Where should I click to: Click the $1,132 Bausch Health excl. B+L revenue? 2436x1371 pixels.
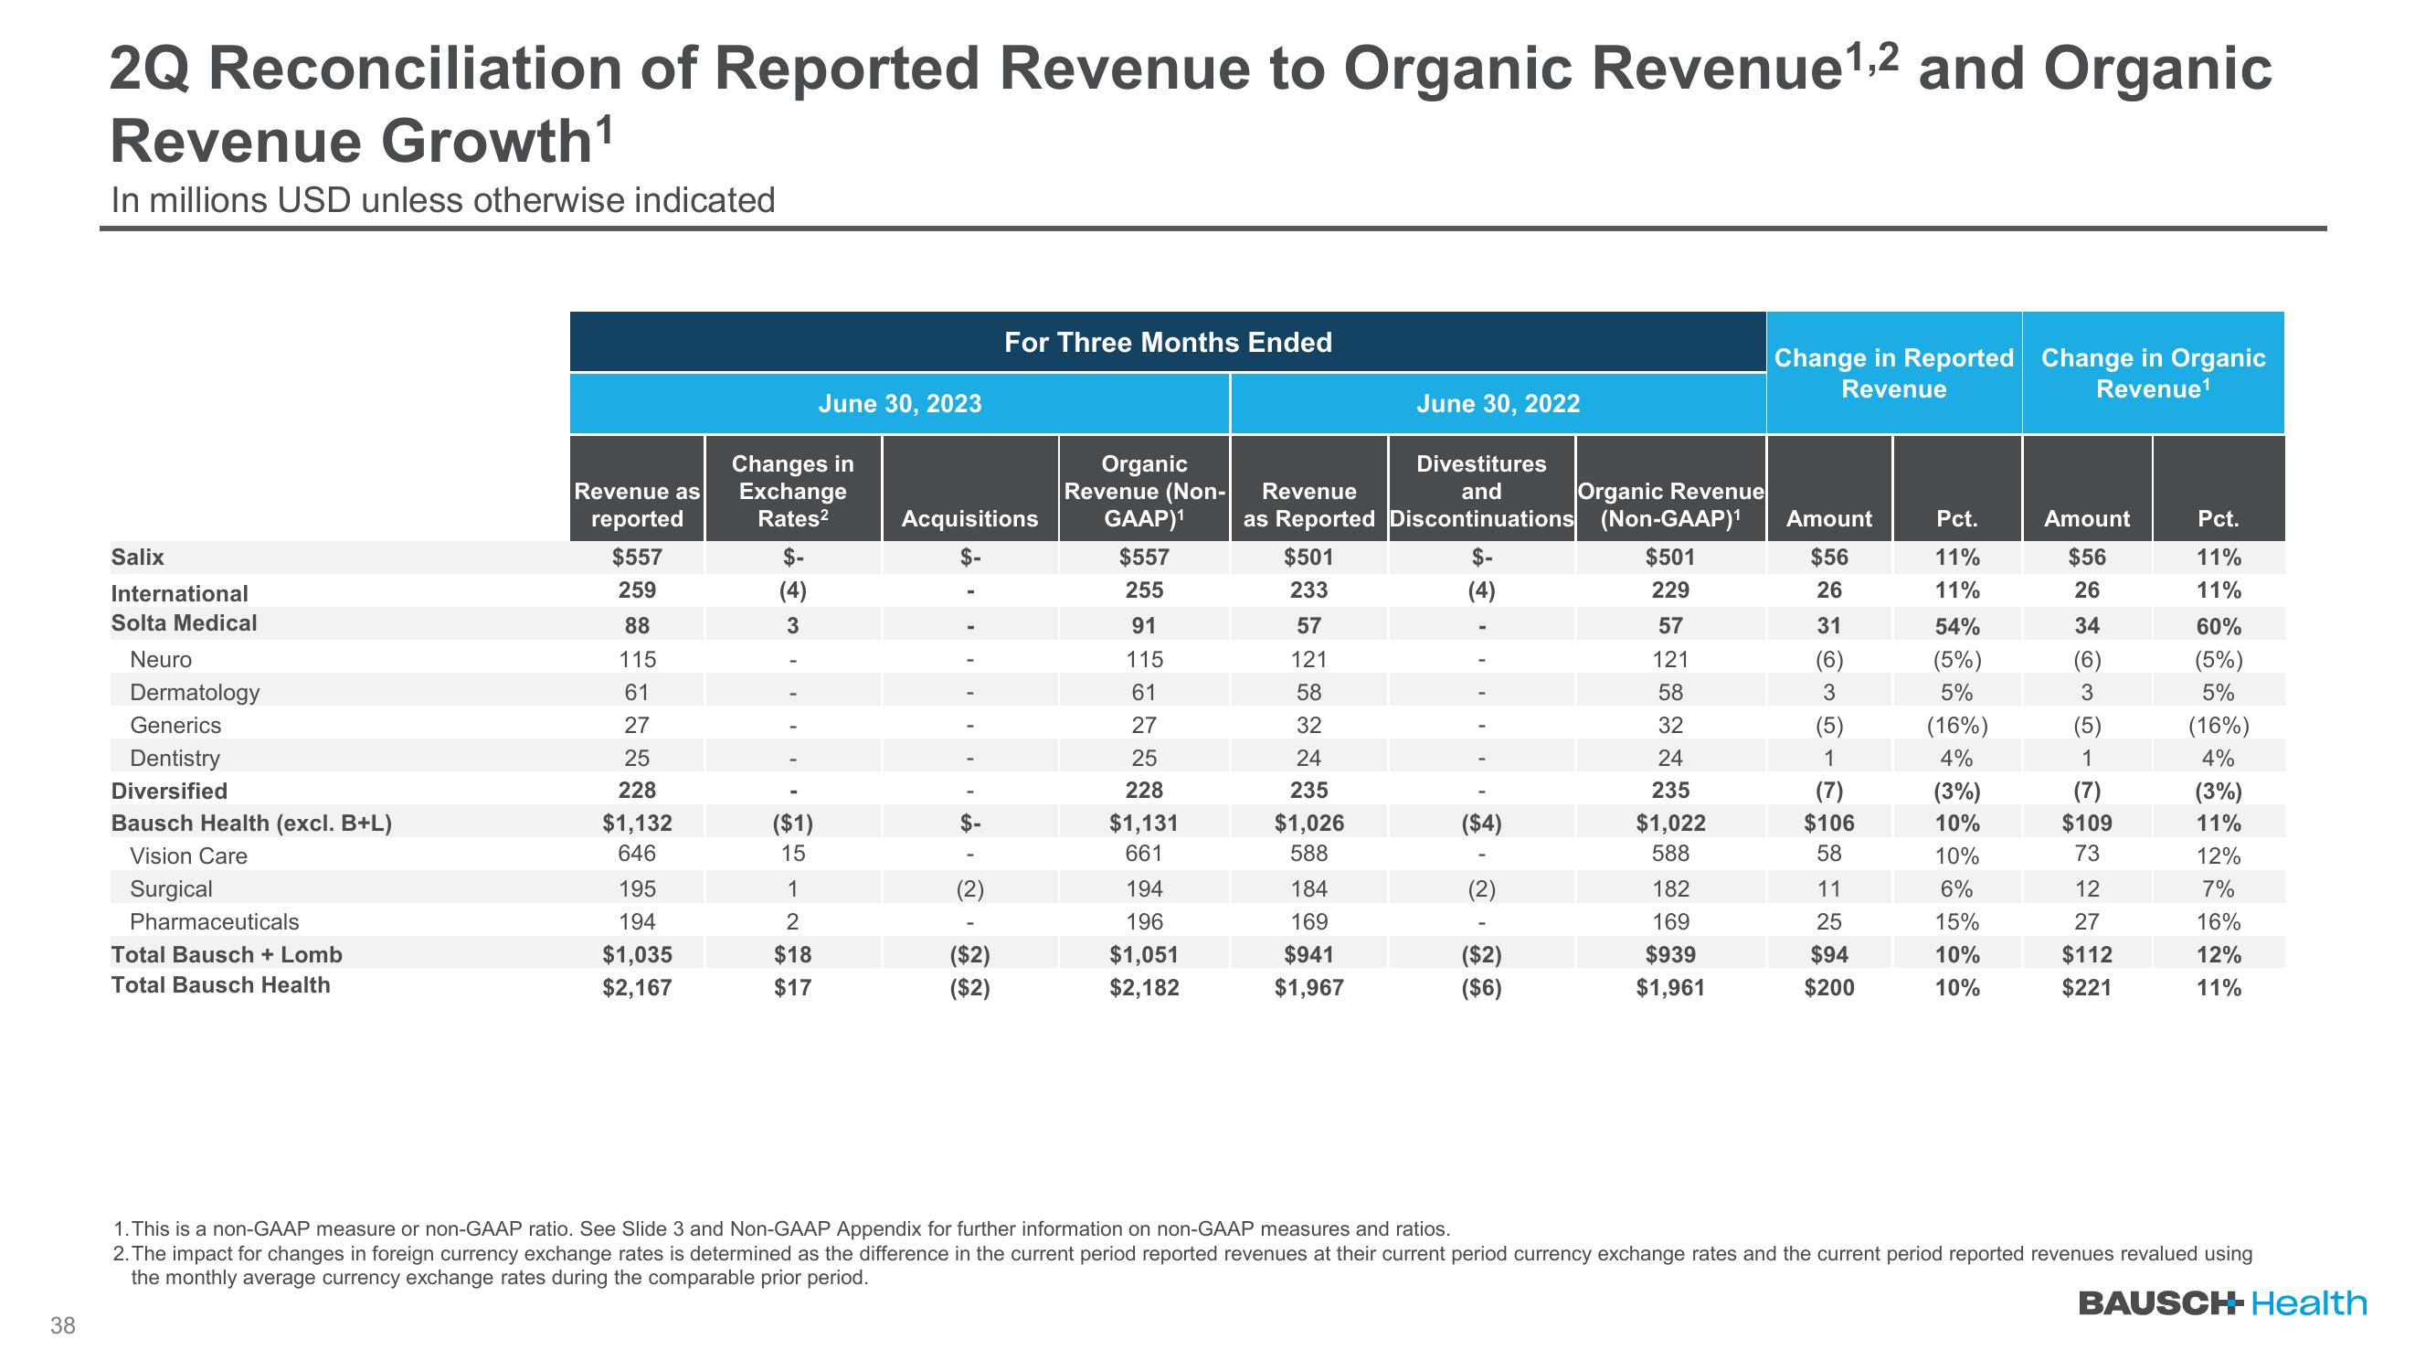(638, 824)
